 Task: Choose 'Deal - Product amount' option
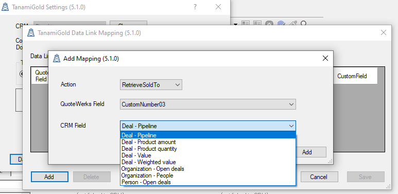coord(208,142)
